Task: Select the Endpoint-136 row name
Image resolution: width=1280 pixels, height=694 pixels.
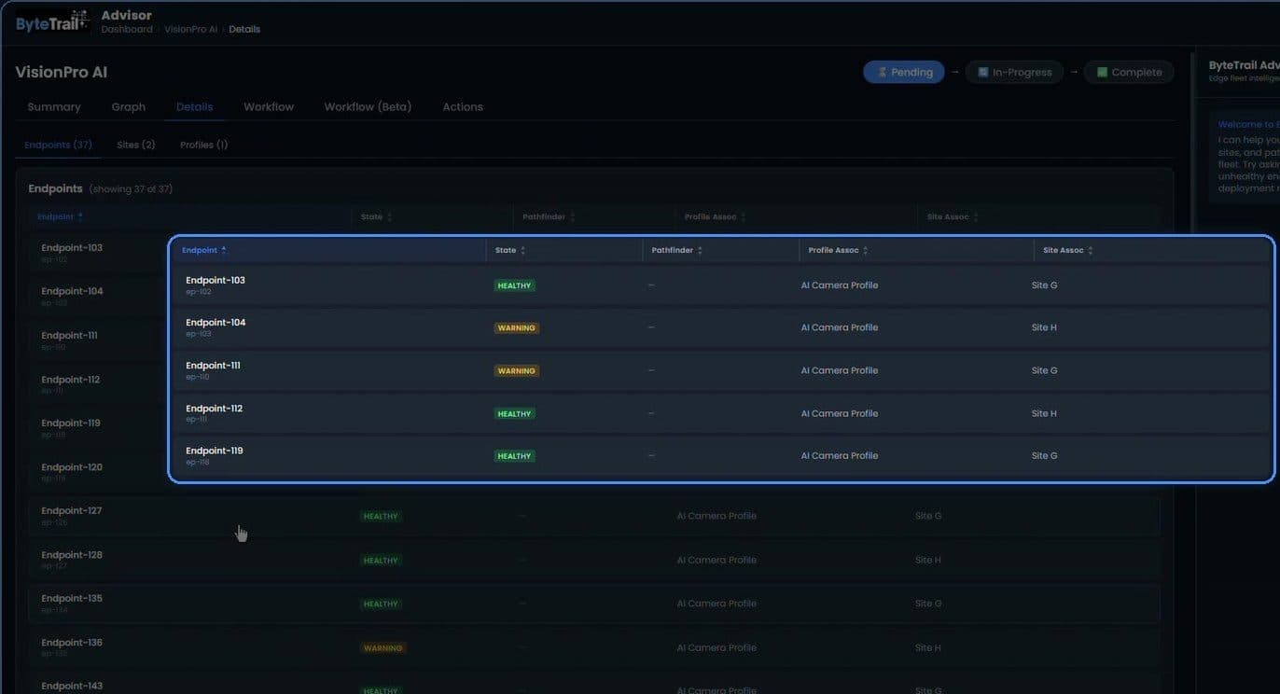Action: tap(72, 643)
